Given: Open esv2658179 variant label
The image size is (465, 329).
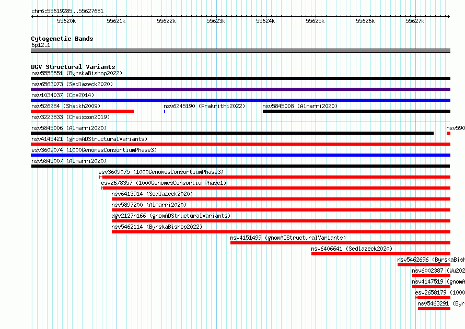Looking at the screenshot, I should coord(440,292).
